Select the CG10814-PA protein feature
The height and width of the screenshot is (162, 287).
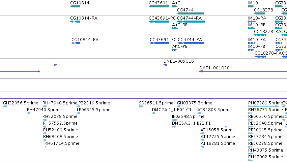pyautogui.click(x=76, y=43)
